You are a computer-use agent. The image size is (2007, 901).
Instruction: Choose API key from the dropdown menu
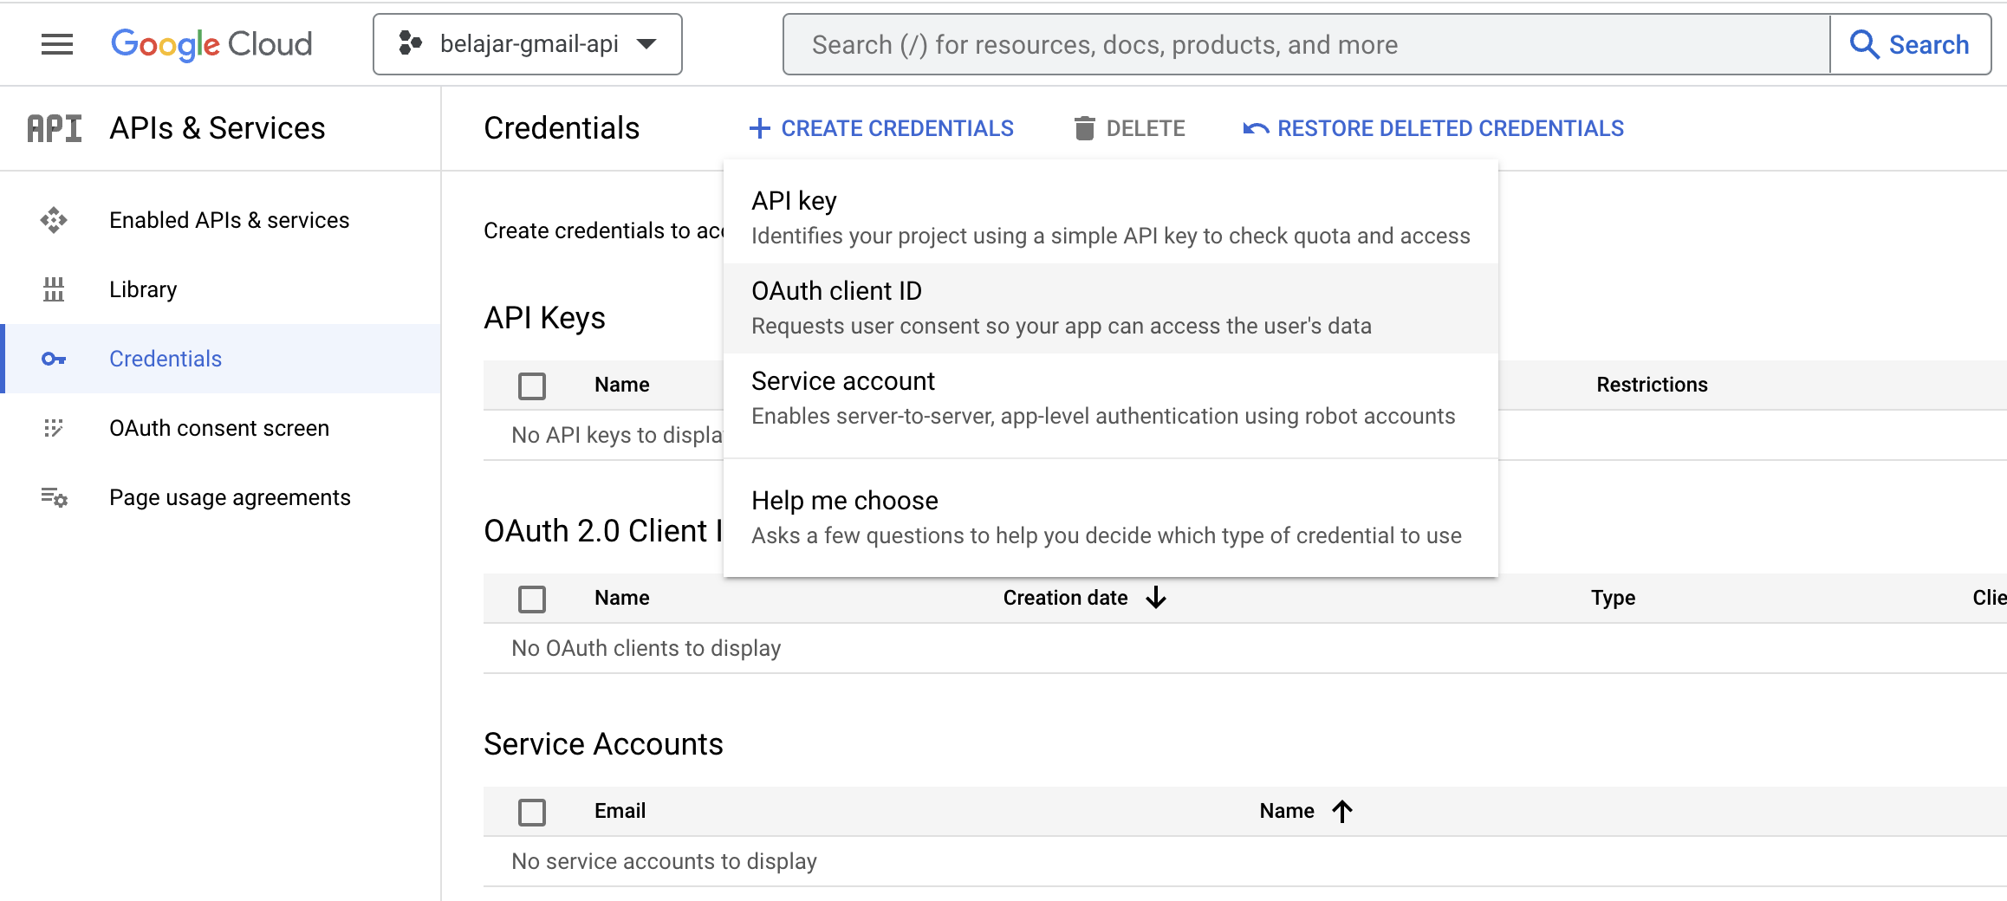coord(1111,218)
